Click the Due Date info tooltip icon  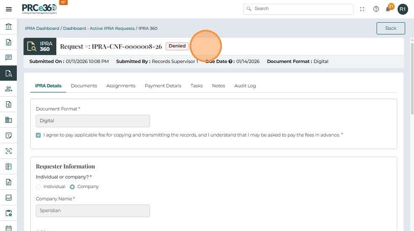[x=230, y=61]
